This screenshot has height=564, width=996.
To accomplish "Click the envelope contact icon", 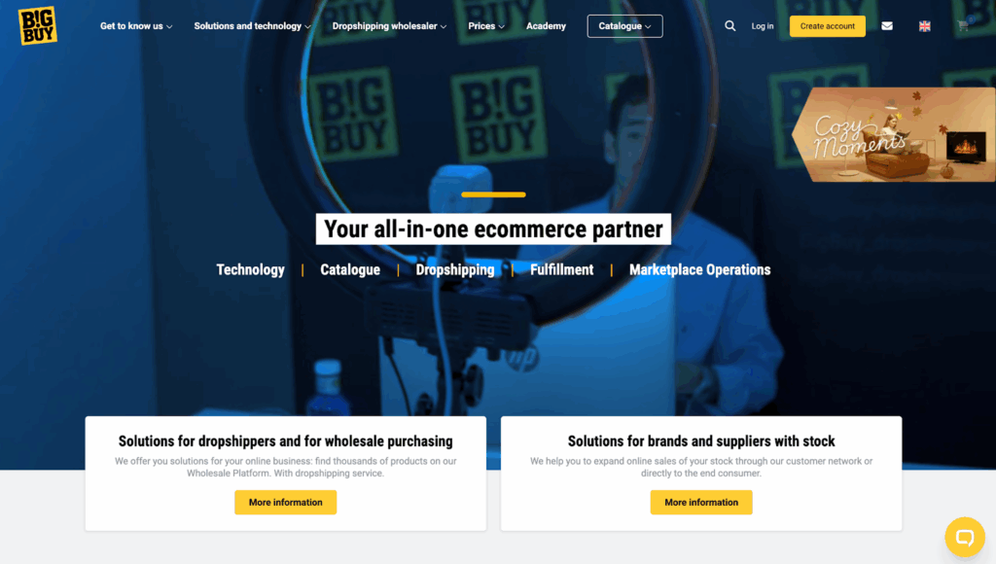I will pos(887,26).
